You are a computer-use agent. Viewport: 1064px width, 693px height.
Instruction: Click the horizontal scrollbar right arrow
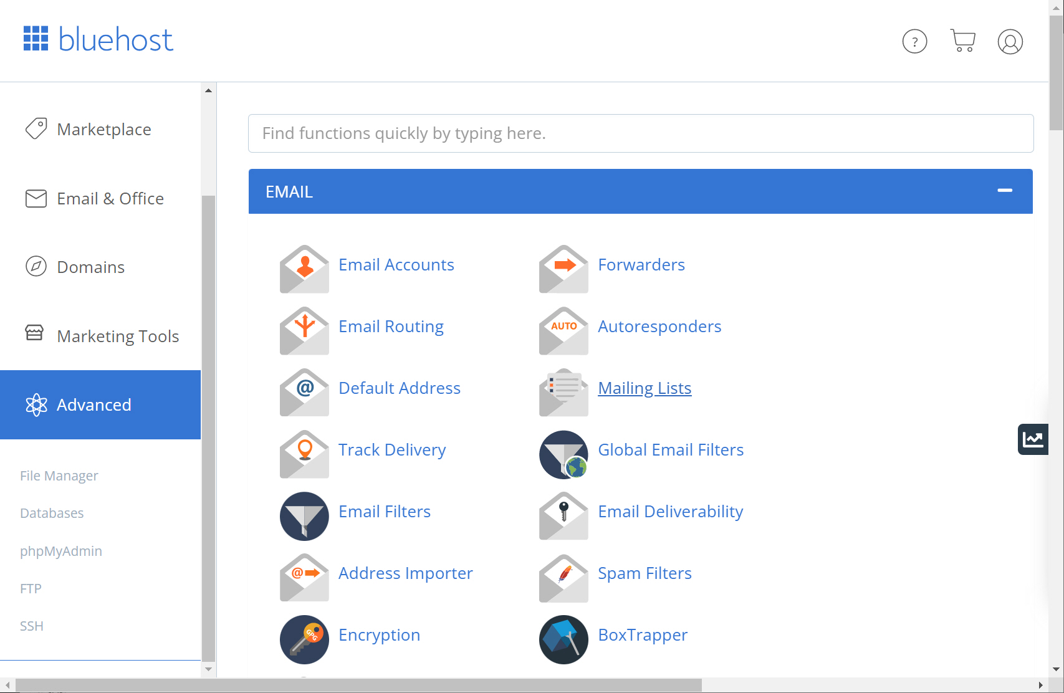(x=1041, y=685)
